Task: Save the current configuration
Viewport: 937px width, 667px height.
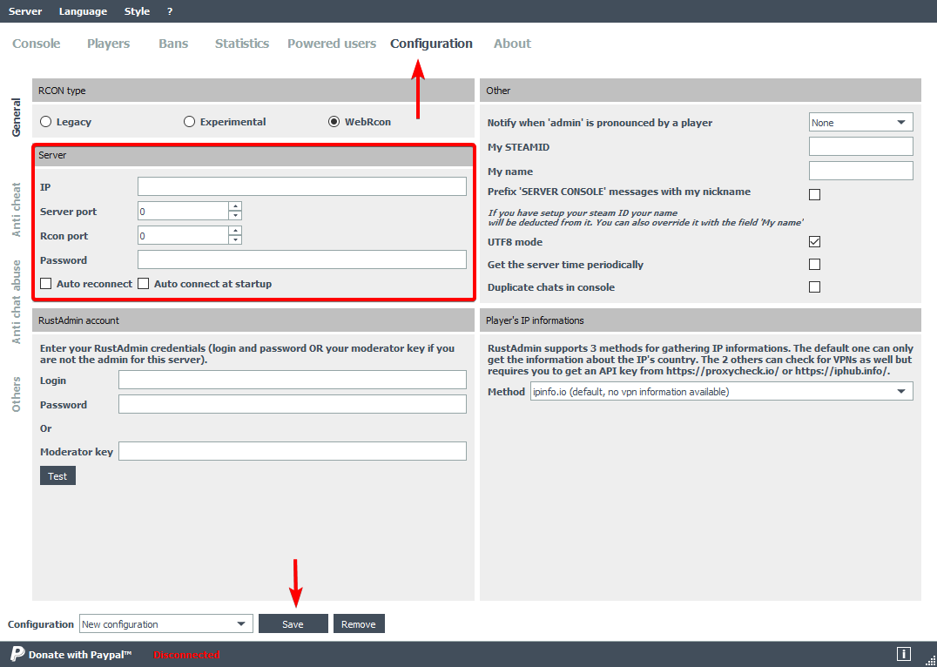Action: (293, 624)
